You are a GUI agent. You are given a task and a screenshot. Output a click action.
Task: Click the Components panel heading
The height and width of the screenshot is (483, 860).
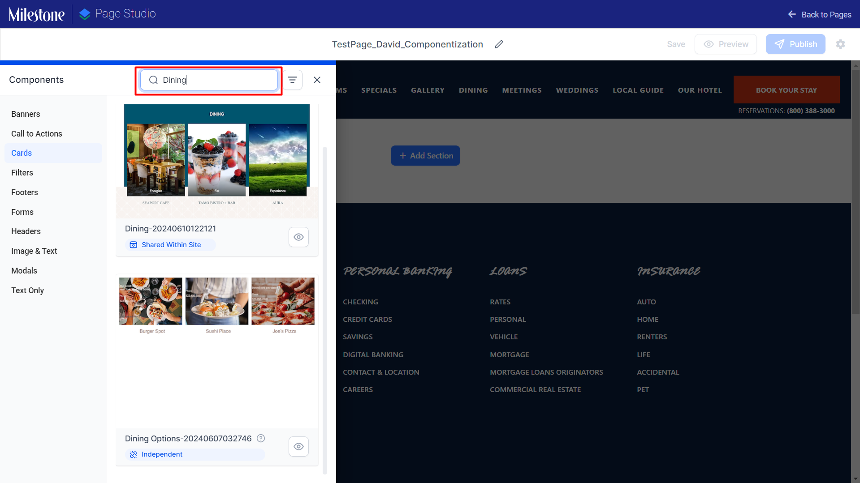[x=36, y=80]
